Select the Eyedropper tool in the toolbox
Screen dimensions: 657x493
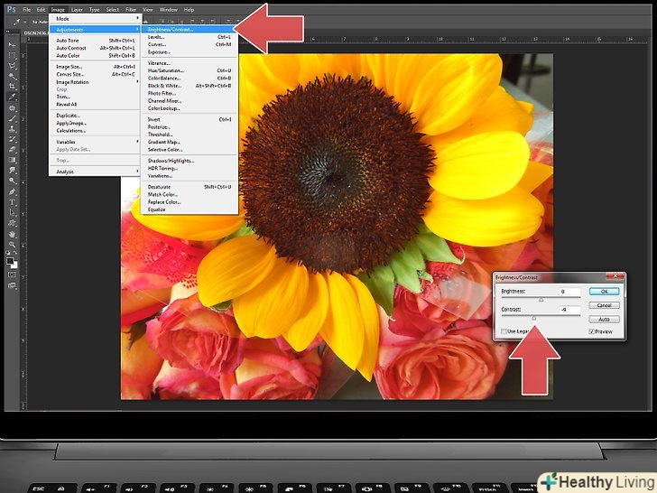coord(12,97)
